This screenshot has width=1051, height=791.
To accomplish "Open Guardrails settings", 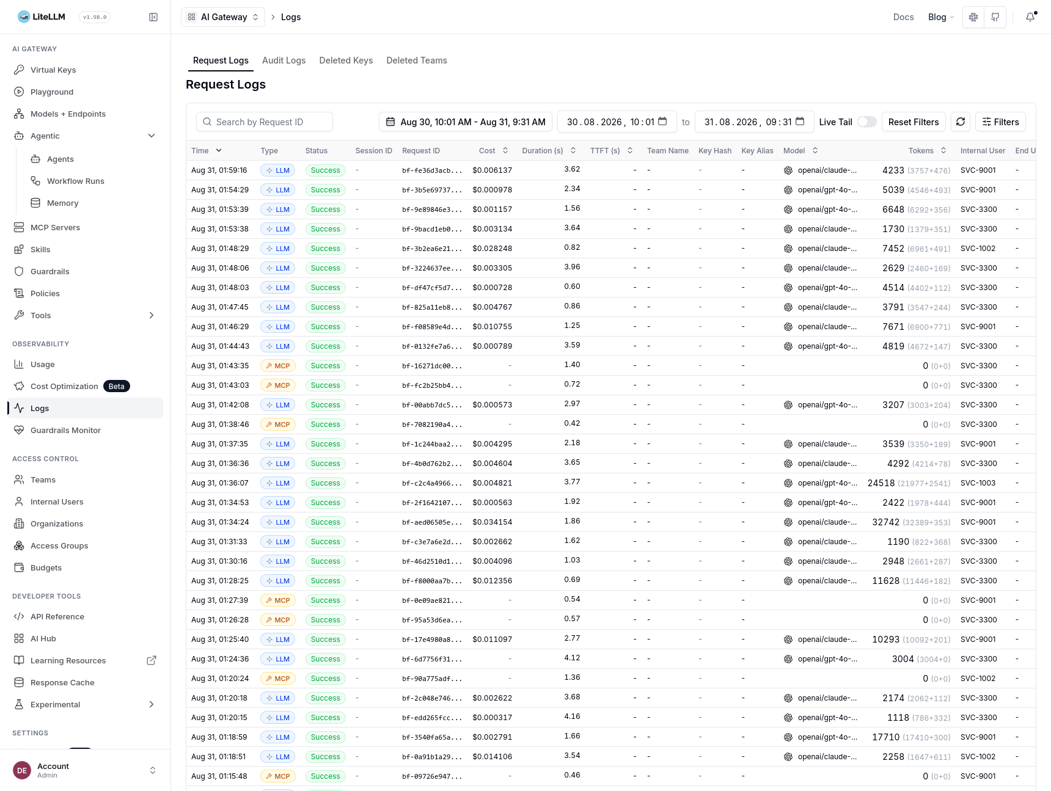I will [85, 271].
